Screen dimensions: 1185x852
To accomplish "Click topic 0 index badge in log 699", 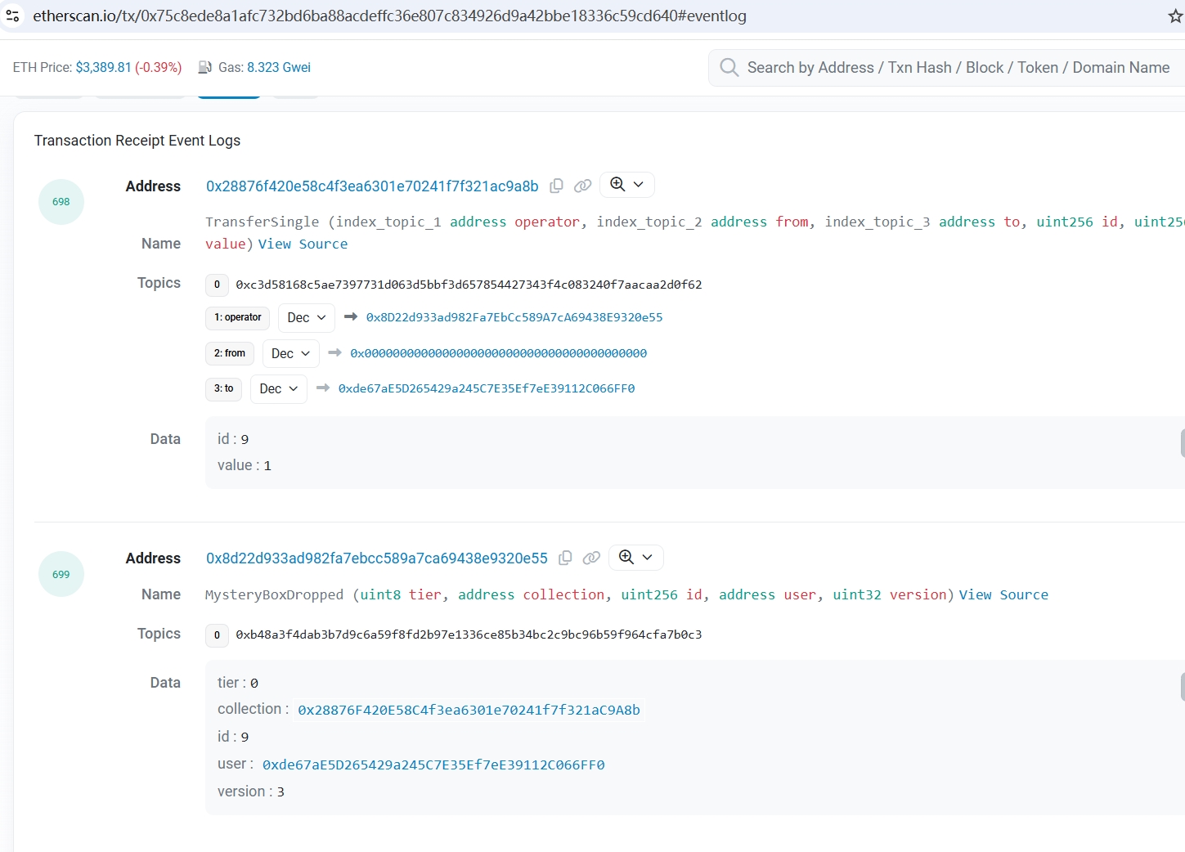I will [217, 635].
